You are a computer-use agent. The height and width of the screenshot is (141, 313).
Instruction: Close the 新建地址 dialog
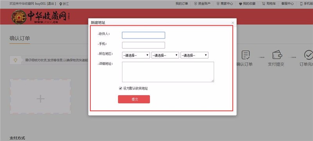[233, 23]
